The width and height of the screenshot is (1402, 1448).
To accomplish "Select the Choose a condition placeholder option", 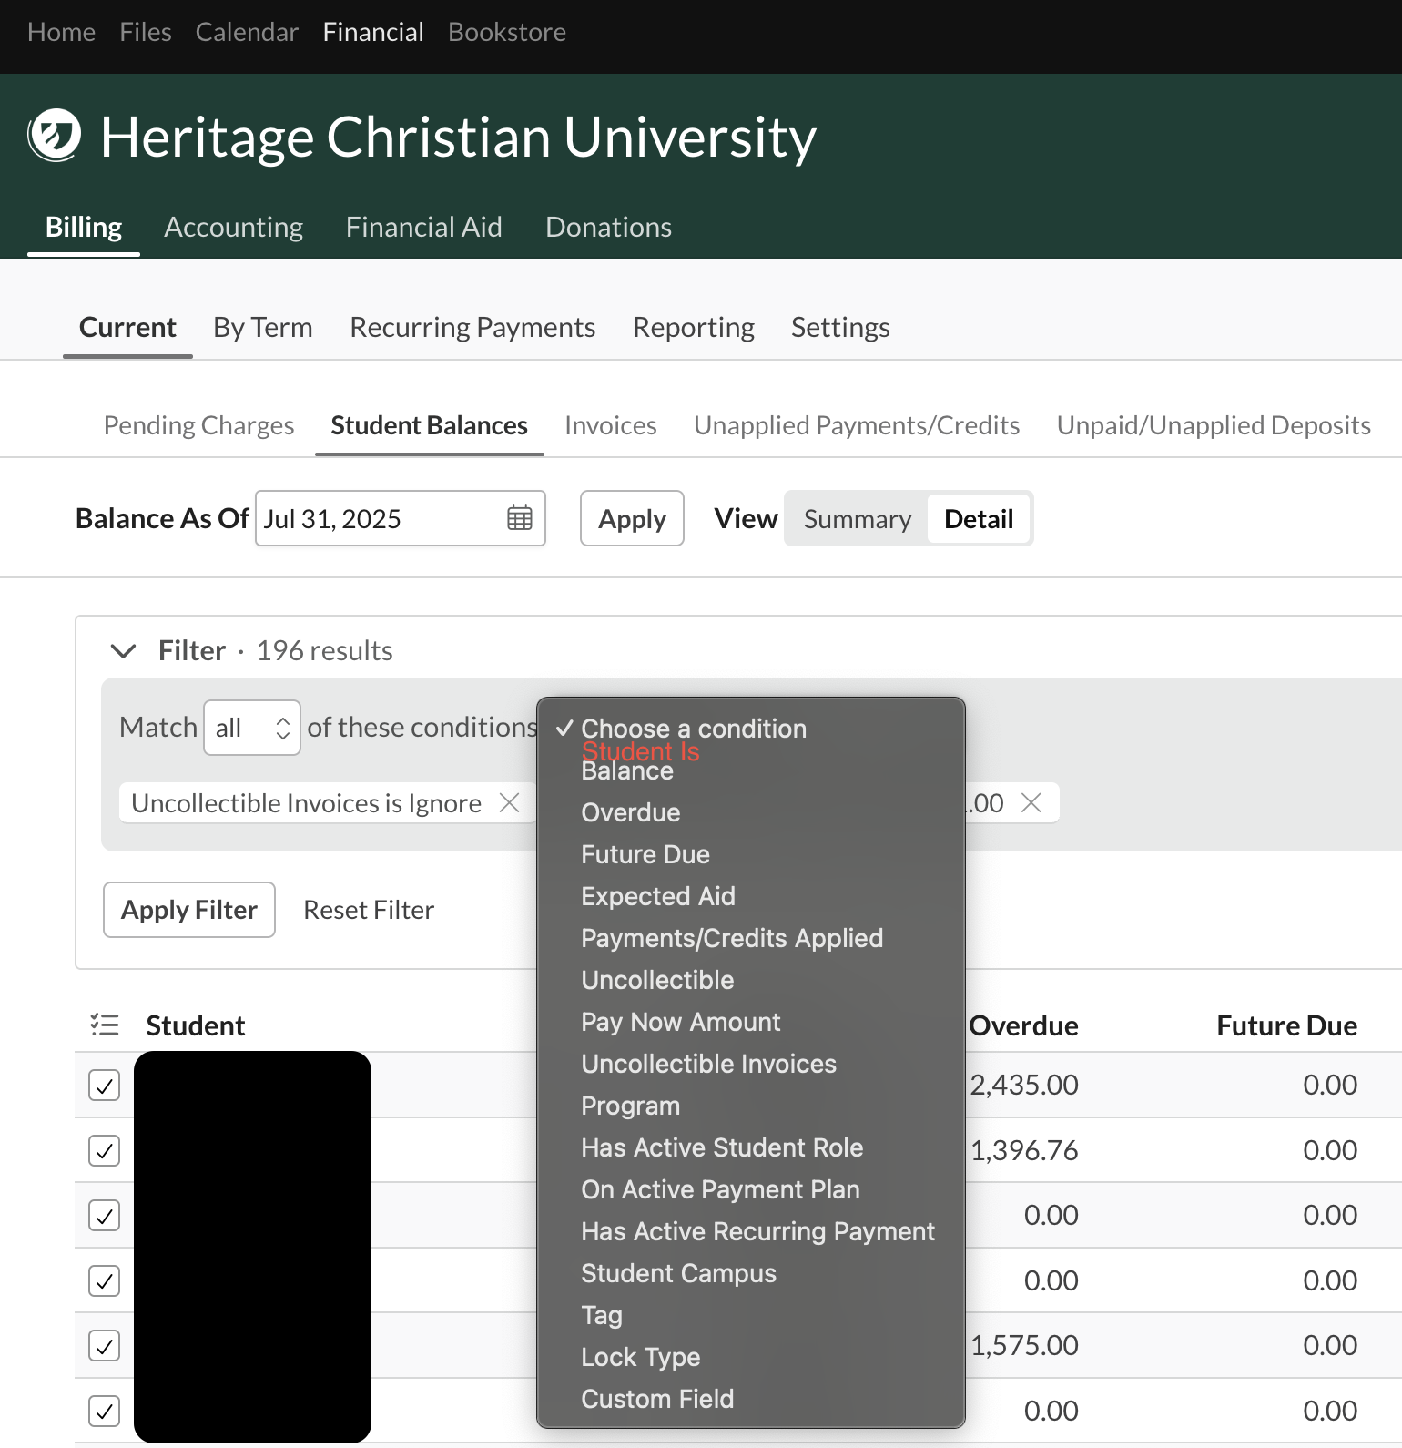I will click(x=694, y=728).
